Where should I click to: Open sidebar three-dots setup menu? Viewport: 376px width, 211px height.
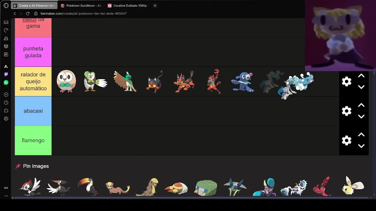tap(6, 196)
